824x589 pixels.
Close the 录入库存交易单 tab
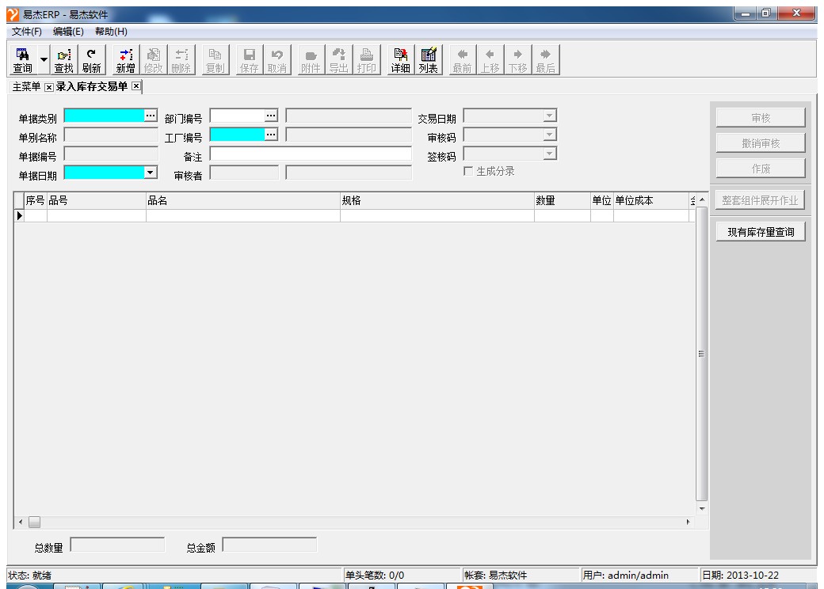pyautogui.click(x=135, y=85)
